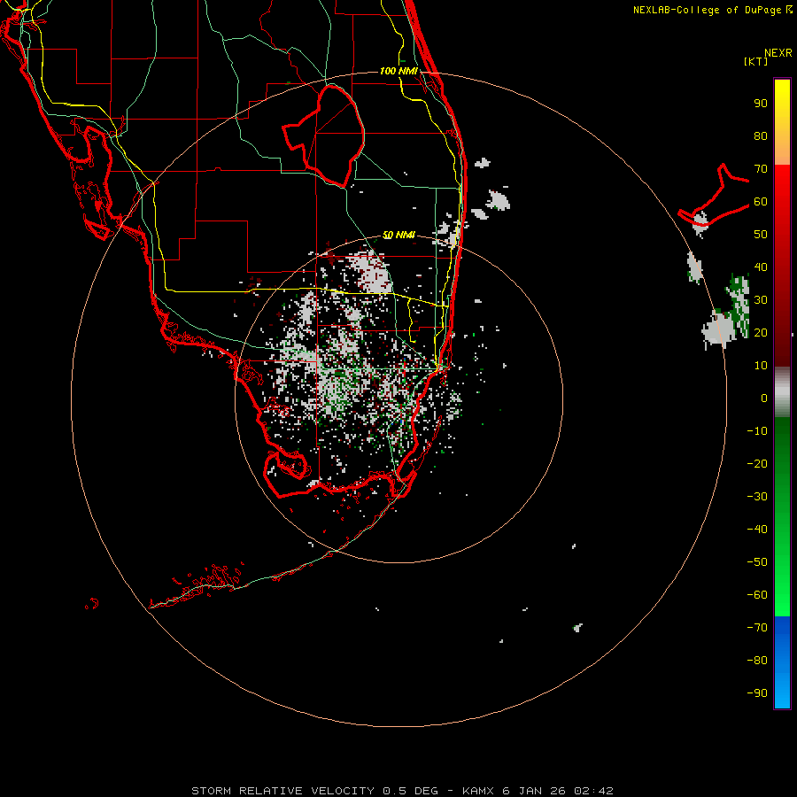Select the 20 value on the velocity scale
797x797 pixels.
(x=761, y=332)
